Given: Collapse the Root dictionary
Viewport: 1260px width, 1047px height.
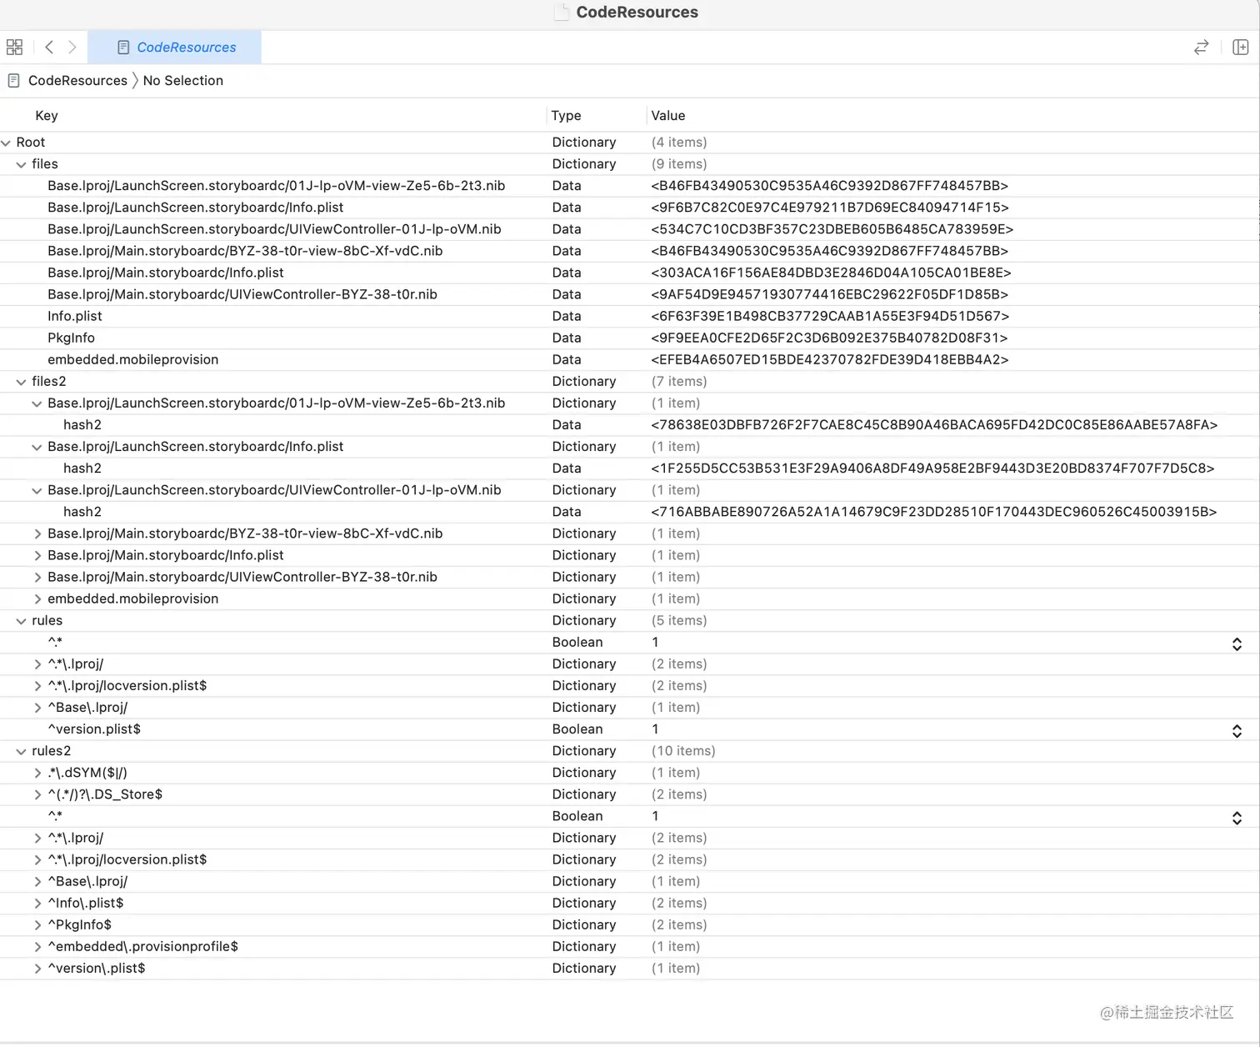Looking at the screenshot, I should [x=6, y=143].
